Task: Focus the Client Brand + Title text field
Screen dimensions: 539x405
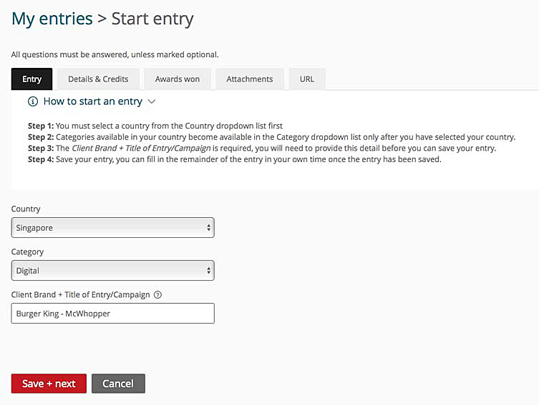Action: tap(113, 314)
